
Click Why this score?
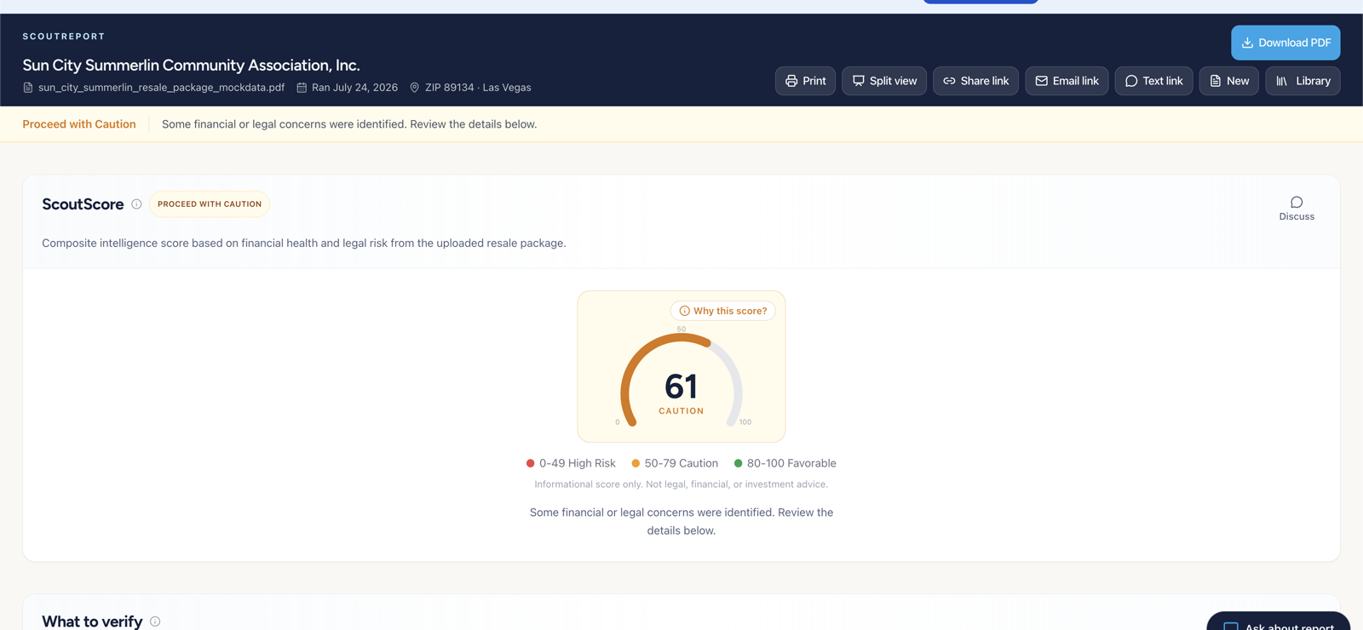pyautogui.click(x=723, y=311)
